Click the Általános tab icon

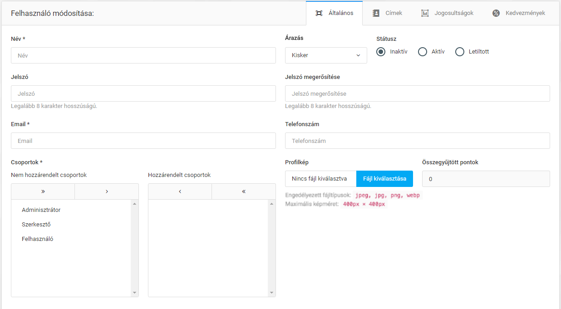(x=319, y=13)
